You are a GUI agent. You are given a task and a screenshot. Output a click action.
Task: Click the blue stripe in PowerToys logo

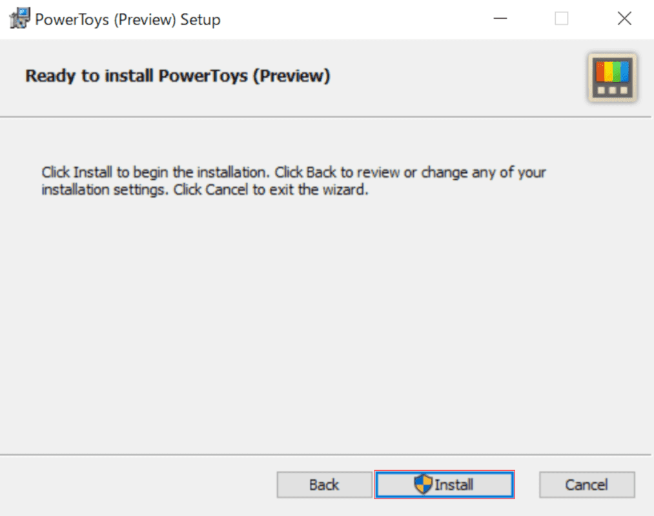(624, 72)
